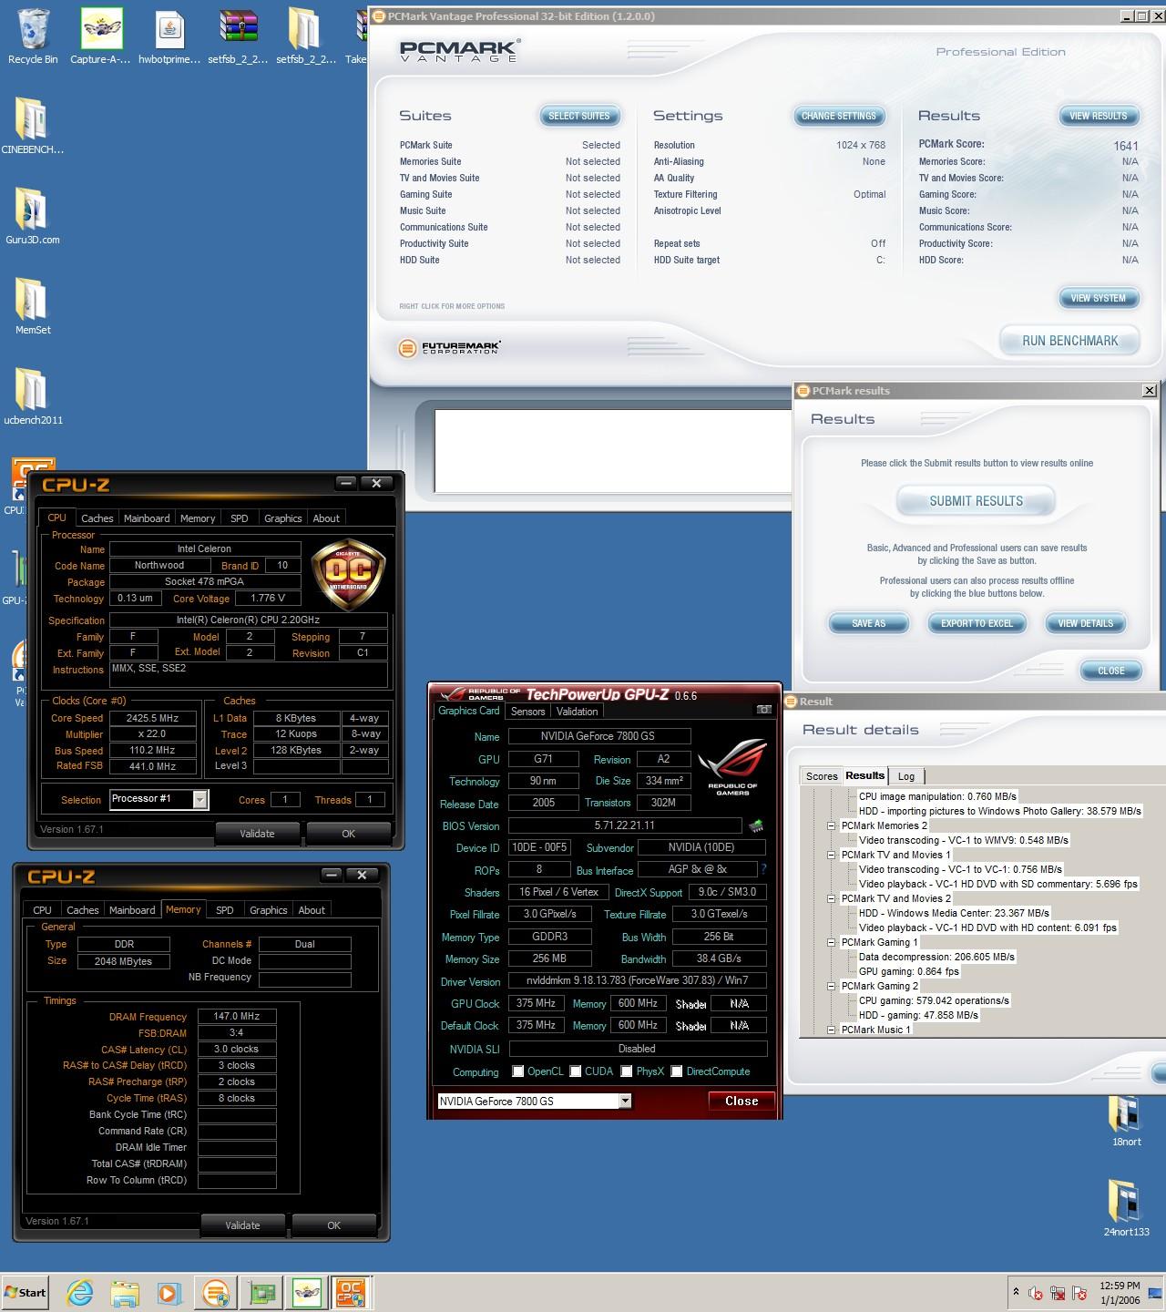Image resolution: width=1166 pixels, height=1312 pixels.
Task: Open the Processor #1 selection dropdown in CPU-Z
Action: tap(200, 799)
